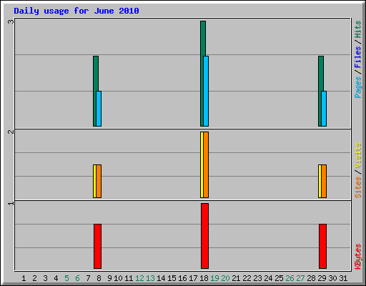This screenshot has height=286, width=366.
Task: Click green weekend day label '5'
Action: click(66, 278)
